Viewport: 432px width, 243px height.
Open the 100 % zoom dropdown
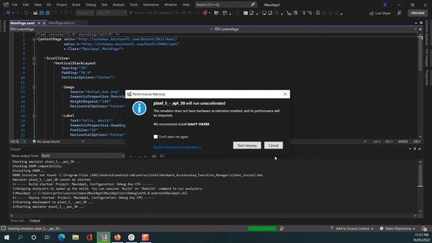click(x=18, y=142)
